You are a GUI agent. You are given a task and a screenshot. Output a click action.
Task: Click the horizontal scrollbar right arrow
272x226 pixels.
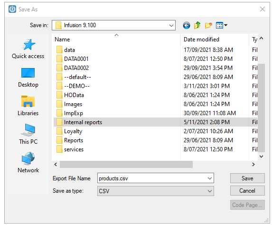click(253, 165)
